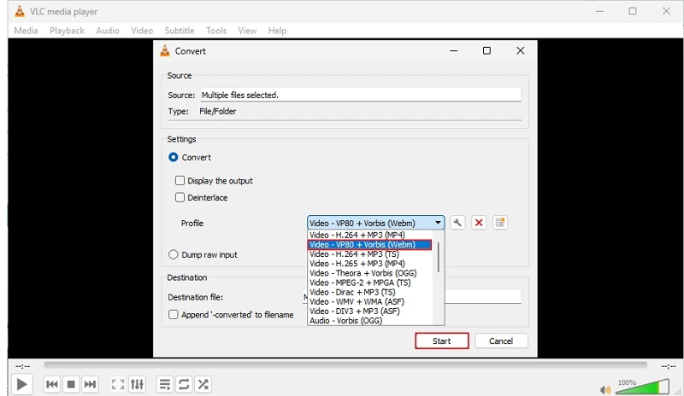
Task: Enable Display the output checkbox
Action: click(180, 180)
